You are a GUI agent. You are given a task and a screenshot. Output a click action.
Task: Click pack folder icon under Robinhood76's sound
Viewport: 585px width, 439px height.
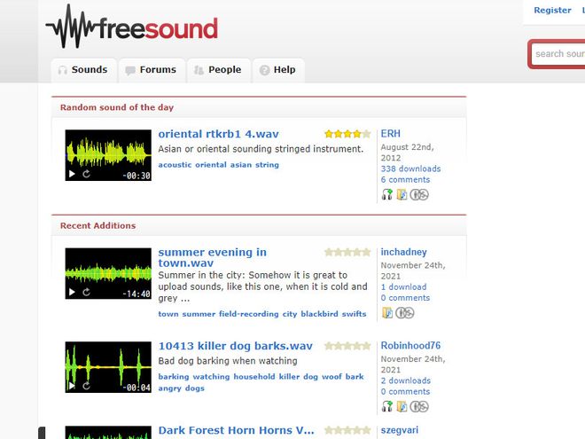click(402, 406)
